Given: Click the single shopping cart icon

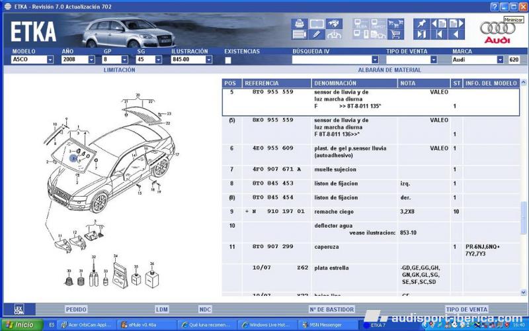Looking at the screenshot, I should (395, 34).
